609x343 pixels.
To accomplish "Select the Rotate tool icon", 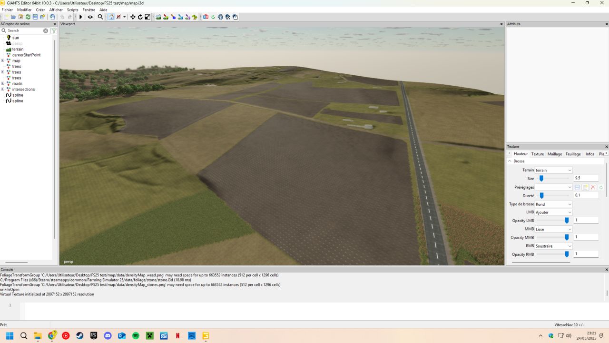I will coord(140,17).
